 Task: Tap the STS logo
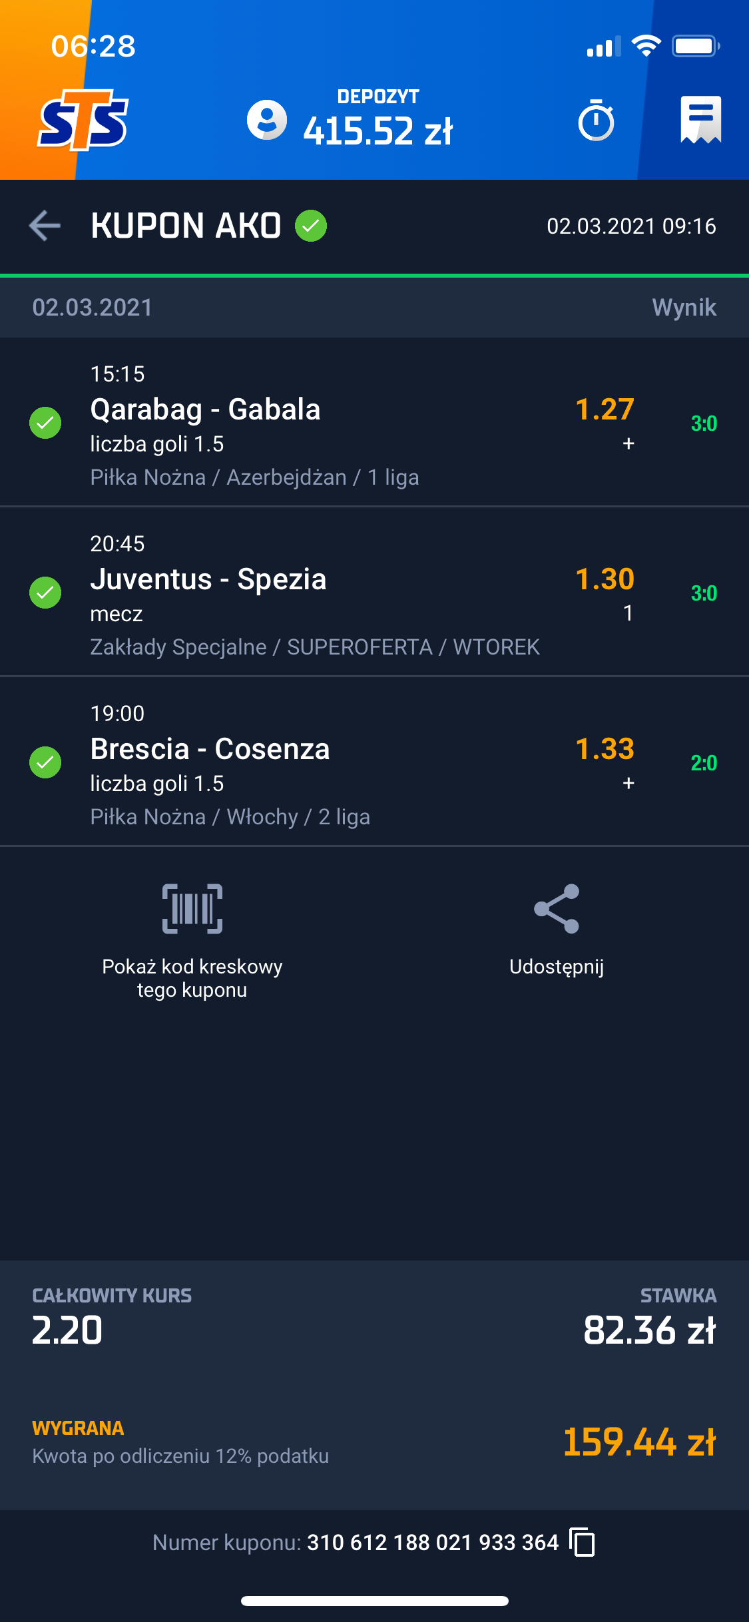click(83, 121)
